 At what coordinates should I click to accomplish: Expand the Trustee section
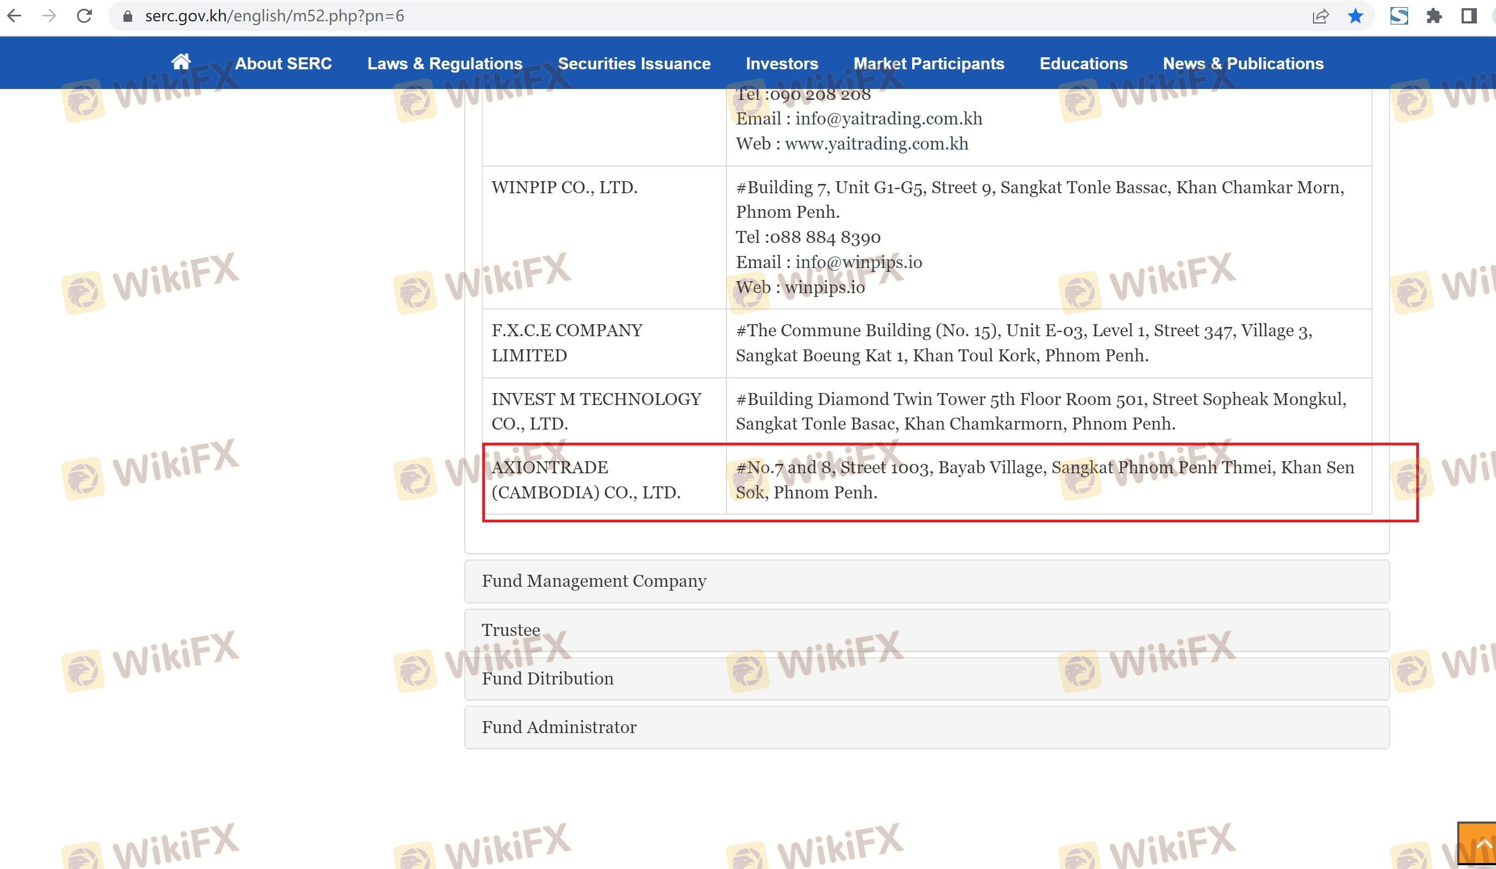(511, 630)
